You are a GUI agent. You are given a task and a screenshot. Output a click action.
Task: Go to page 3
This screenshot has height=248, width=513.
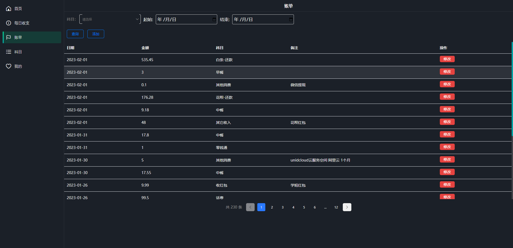pos(283,207)
